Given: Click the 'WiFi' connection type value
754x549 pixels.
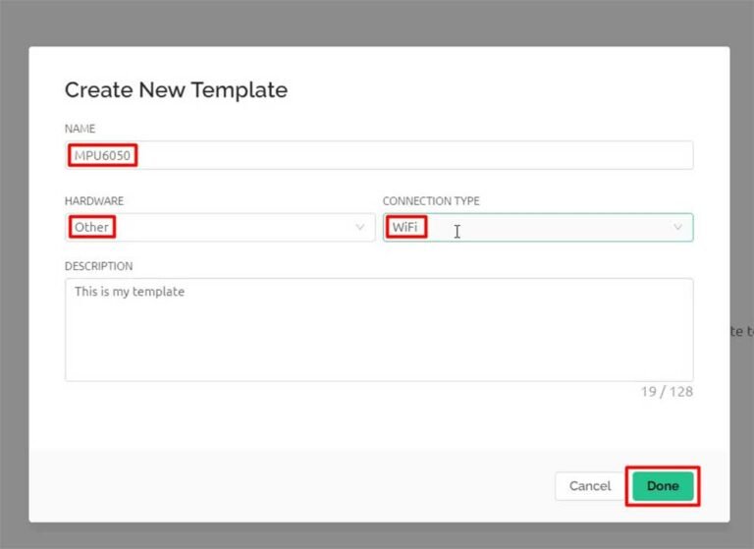Looking at the screenshot, I should (404, 228).
